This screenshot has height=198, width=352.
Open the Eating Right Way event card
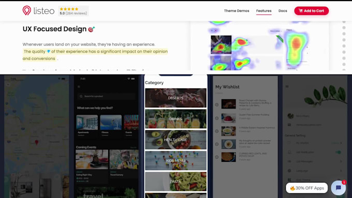(92, 166)
